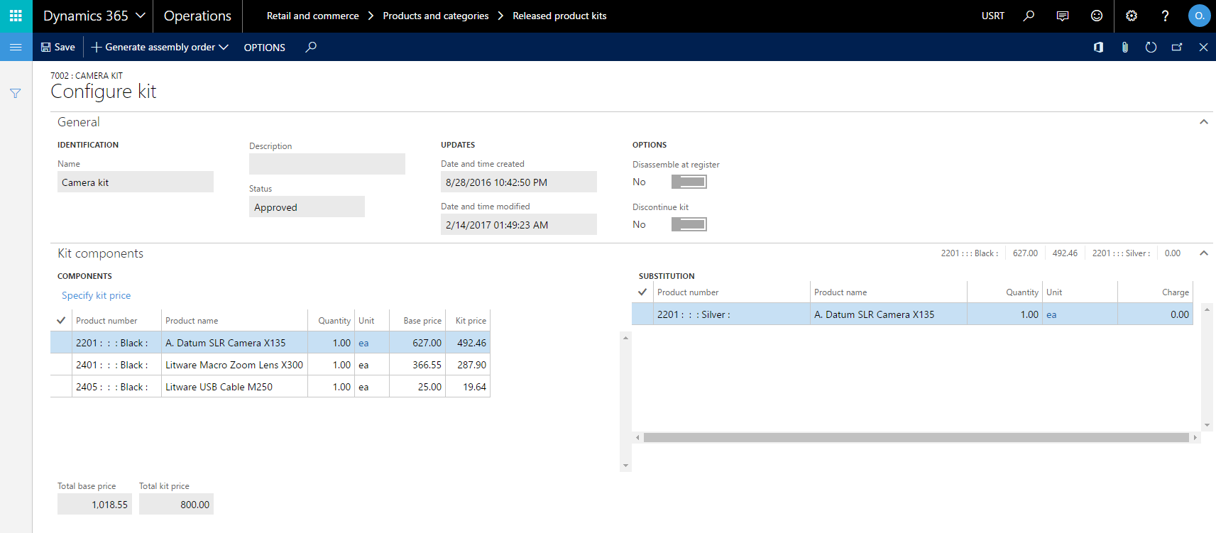Screen dimensions: 1216x533
Task: Select row checkbox for 2201 Silver substitute
Action: click(x=642, y=314)
